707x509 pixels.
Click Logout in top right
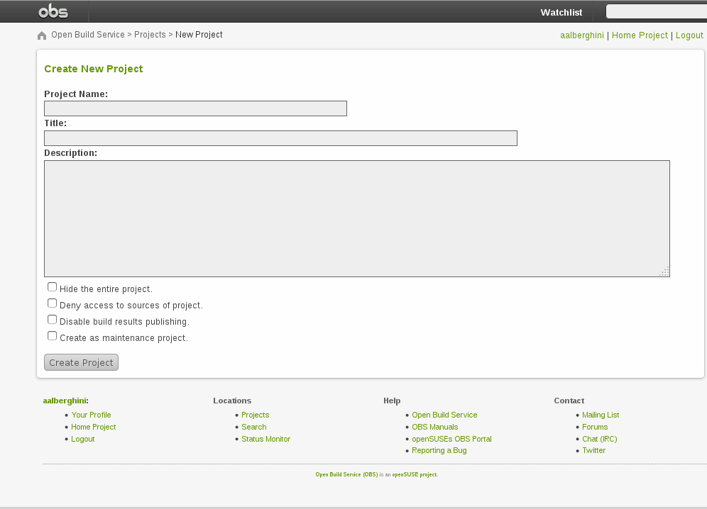point(689,35)
